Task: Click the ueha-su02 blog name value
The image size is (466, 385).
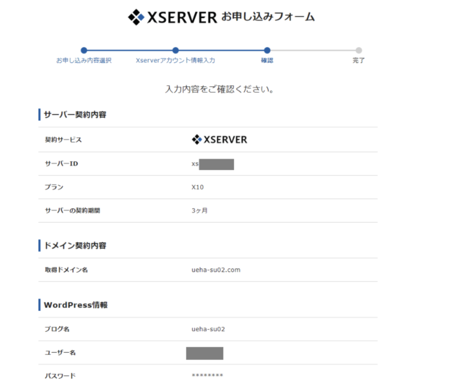Action: click(x=208, y=329)
